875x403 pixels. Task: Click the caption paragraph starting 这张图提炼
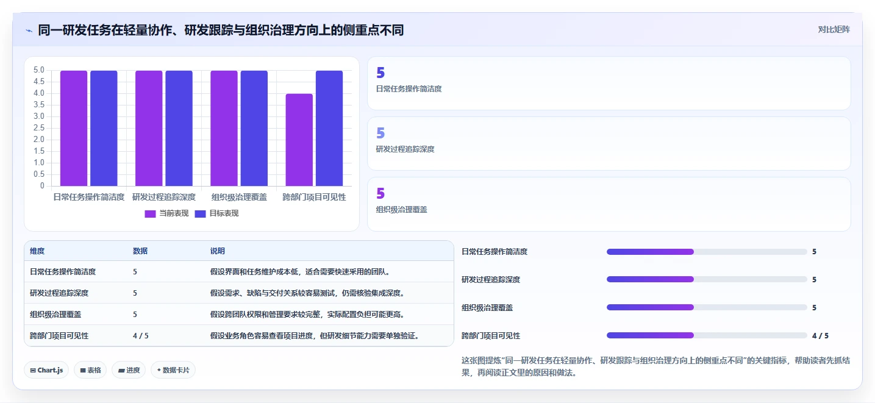tap(656, 367)
